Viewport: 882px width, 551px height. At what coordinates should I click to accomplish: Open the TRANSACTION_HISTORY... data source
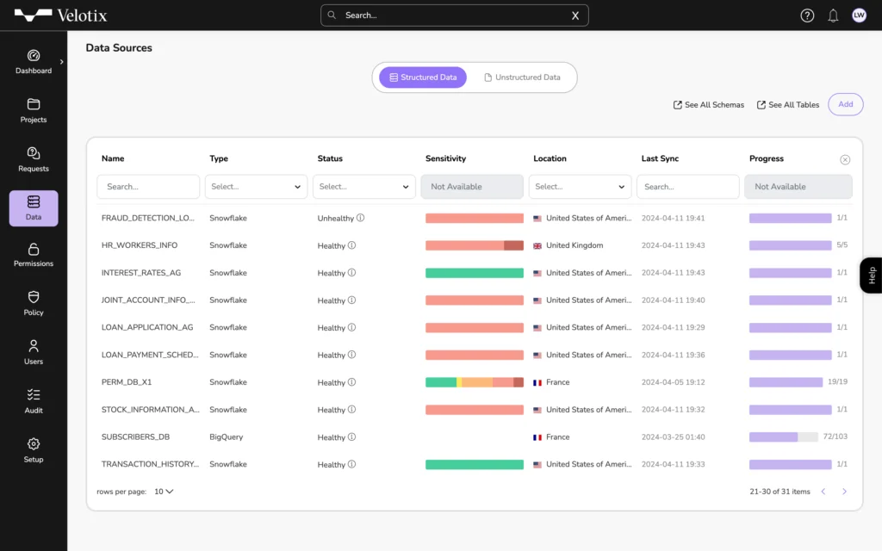coord(150,464)
